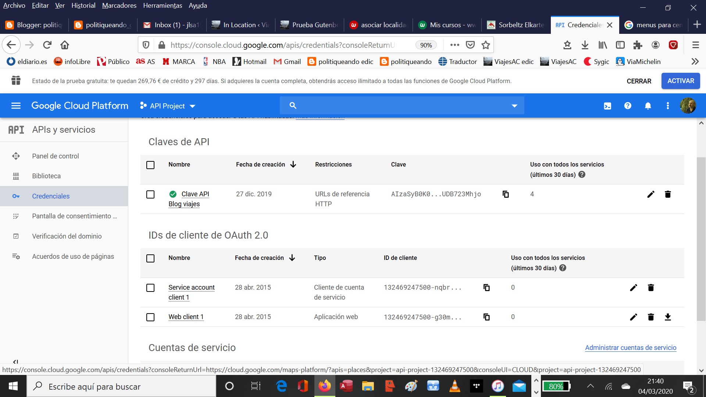Delete the Service account client 1 entry
The width and height of the screenshot is (706, 397).
point(651,287)
